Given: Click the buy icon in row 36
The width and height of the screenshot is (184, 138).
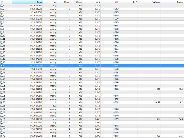Looking at the screenshot, I should (x=1, y=122).
